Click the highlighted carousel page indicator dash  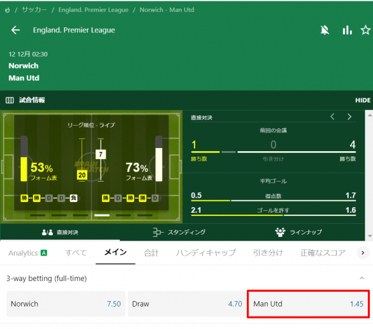click(x=102, y=215)
